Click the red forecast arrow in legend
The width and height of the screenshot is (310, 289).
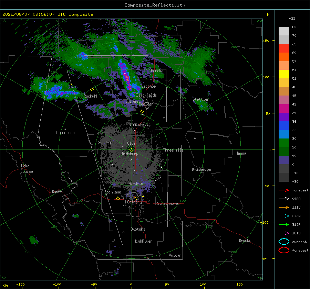point(284,190)
